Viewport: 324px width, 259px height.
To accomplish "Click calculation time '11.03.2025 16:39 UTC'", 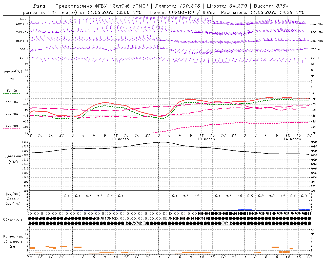I will [x=277, y=12].
